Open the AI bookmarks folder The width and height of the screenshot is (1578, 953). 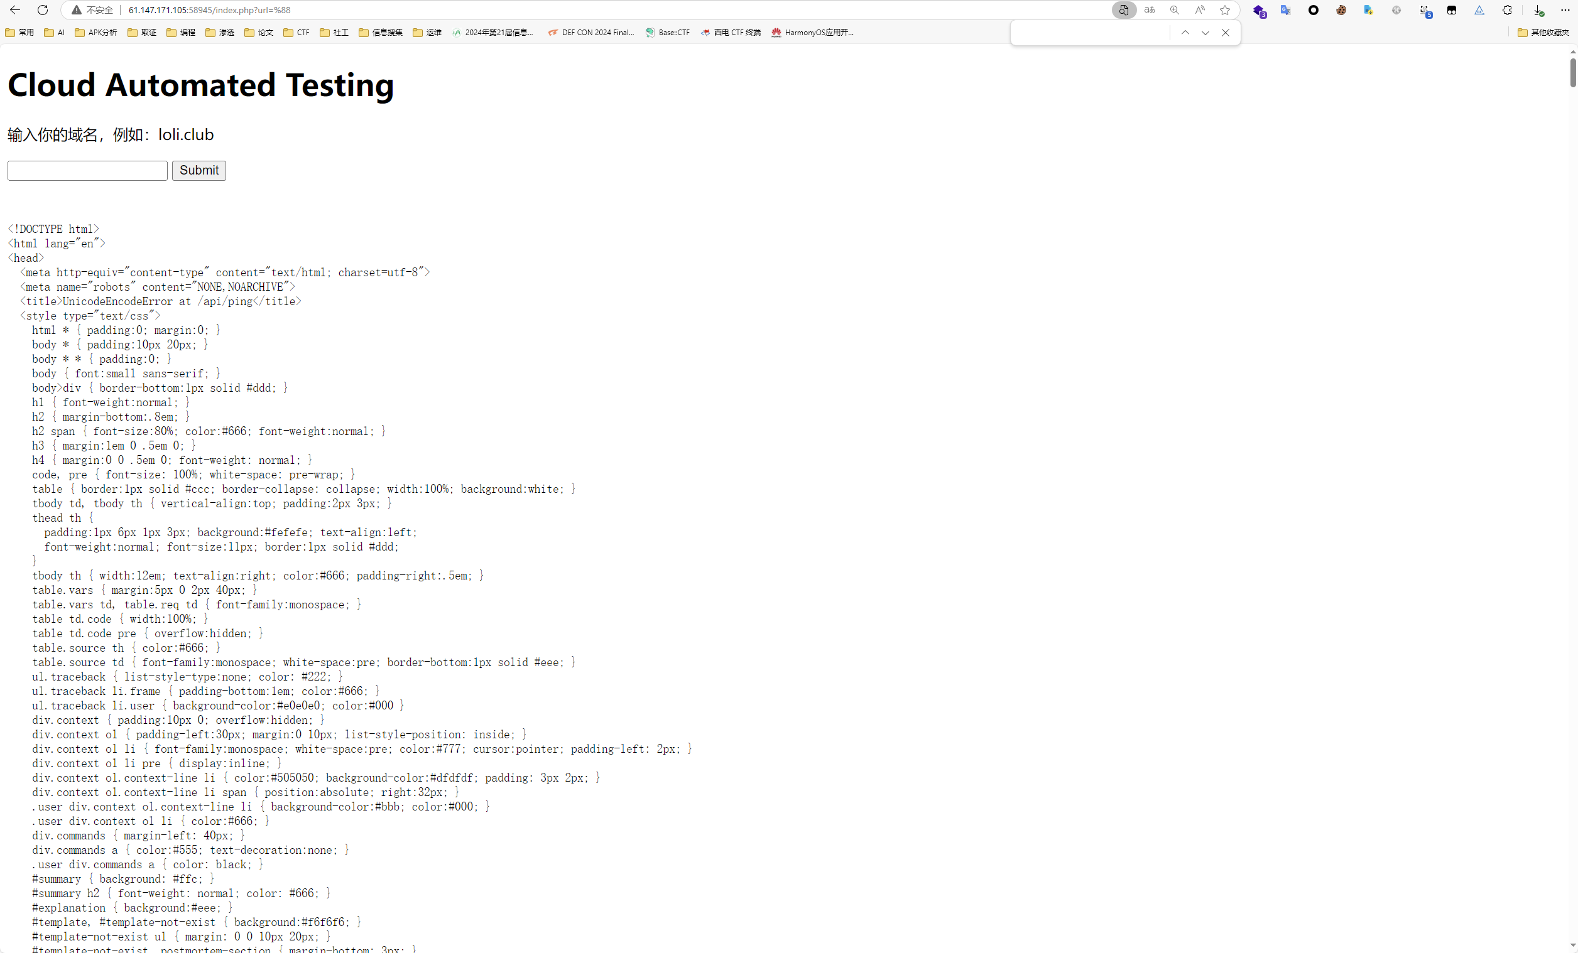[x=55, y=33]
